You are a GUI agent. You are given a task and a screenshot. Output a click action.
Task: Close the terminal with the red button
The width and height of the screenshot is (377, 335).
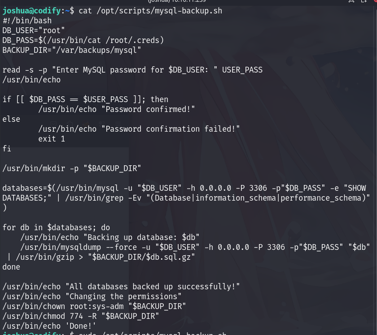[x=376, y=1]
